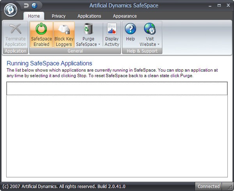The width and height of the screenshot is (234, 191).
Task: Toggle the SafeSpace Enabled power button
Action: click(41, 29)
